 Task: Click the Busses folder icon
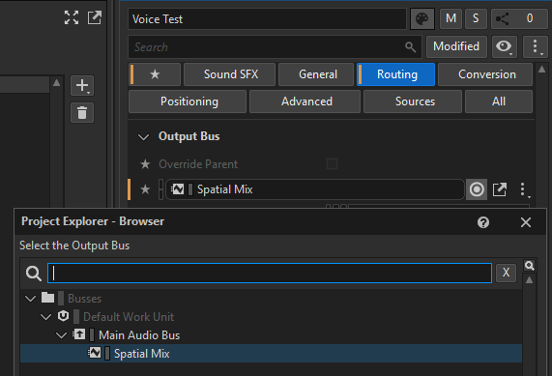coord(47,298)
